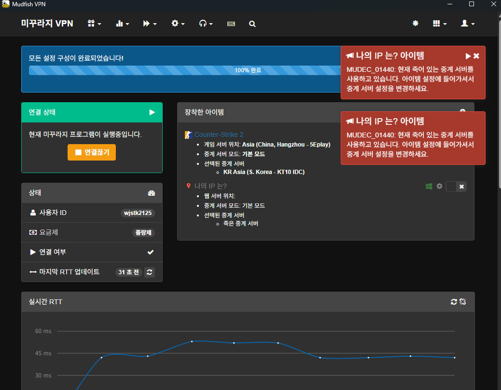Open the user account dropdown menu
501x390 pixels.
pyautogui.click(x=468, y=24)
